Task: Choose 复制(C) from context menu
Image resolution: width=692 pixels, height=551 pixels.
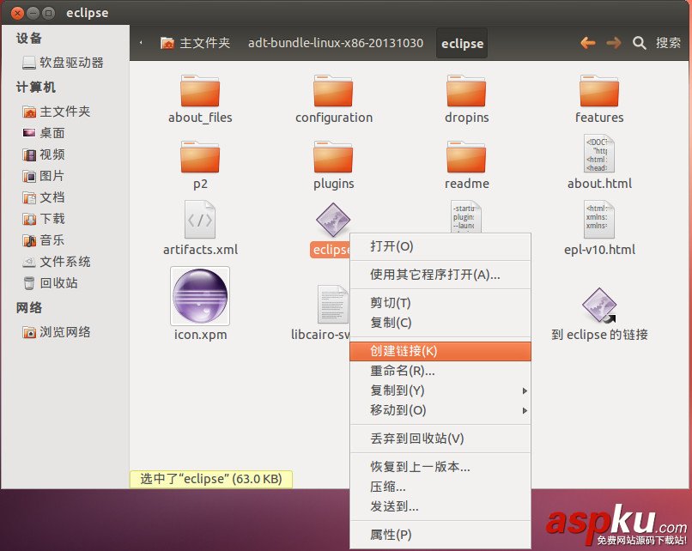Action: [440, 323]
